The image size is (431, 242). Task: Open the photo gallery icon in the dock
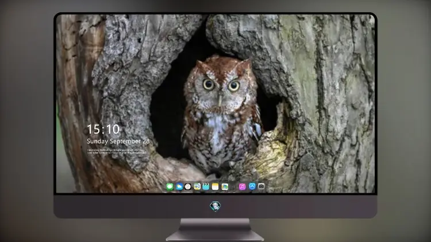point(225,186)
